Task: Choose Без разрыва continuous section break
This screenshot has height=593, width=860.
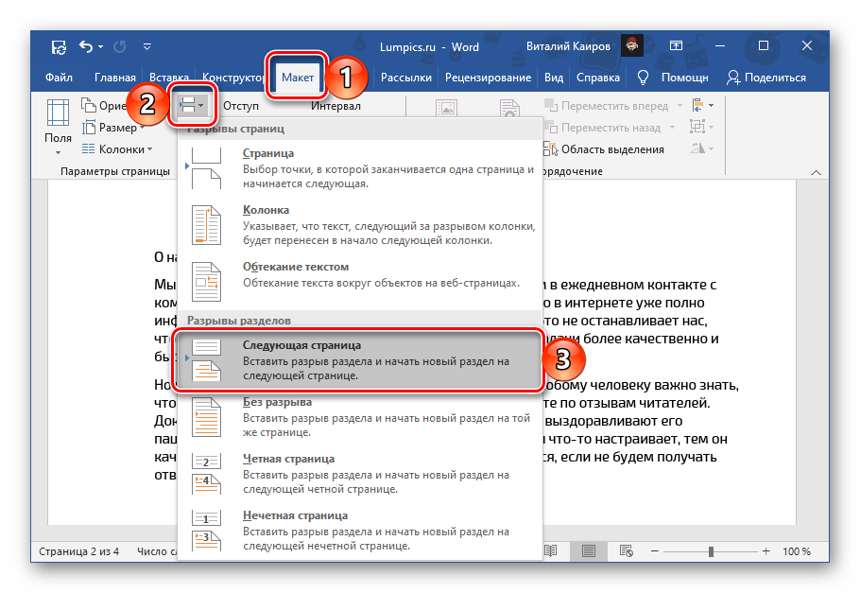Action: point(360,417)
